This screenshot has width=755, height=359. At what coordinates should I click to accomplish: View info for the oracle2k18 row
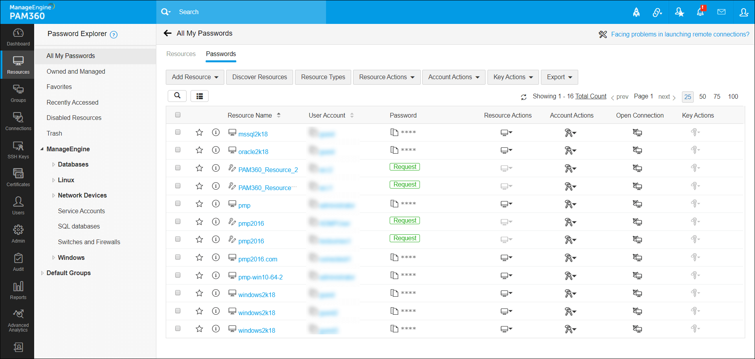pos(216,150)
